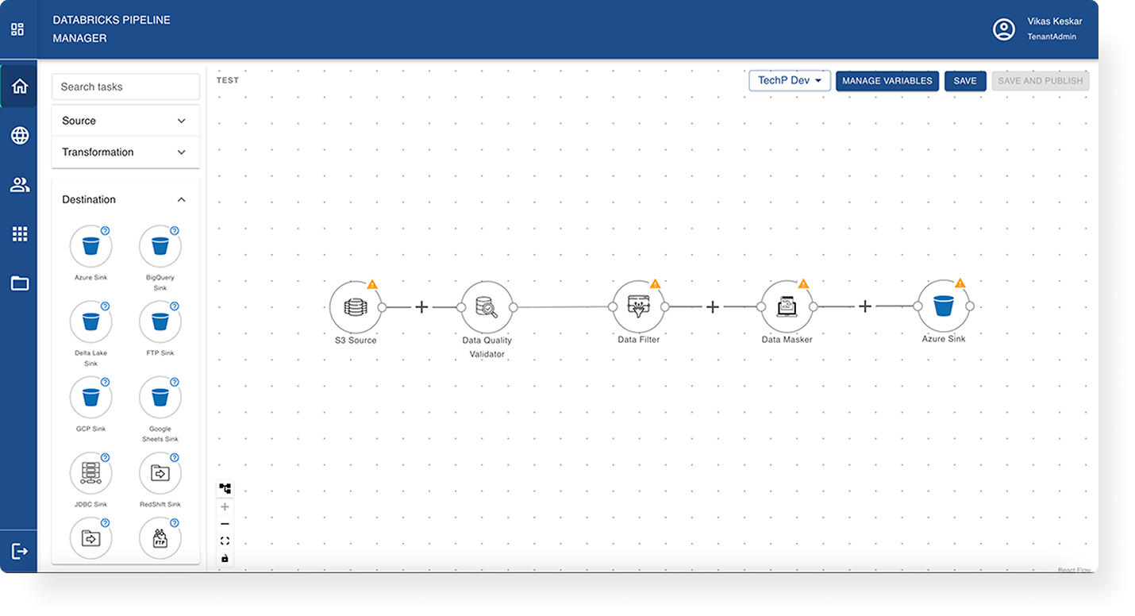The height and width of the screenshot is (616, 1135).
Task: Click the Vikas Keskar user name
Action: [x=1055, y=21]
